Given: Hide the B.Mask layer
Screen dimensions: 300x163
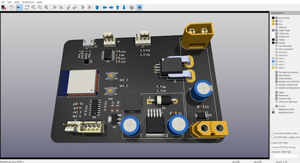Looking at the screenshot, I should pos(277,43).
